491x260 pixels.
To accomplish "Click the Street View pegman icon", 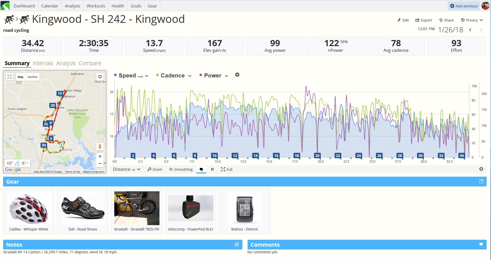I will [x=100, y=146].
